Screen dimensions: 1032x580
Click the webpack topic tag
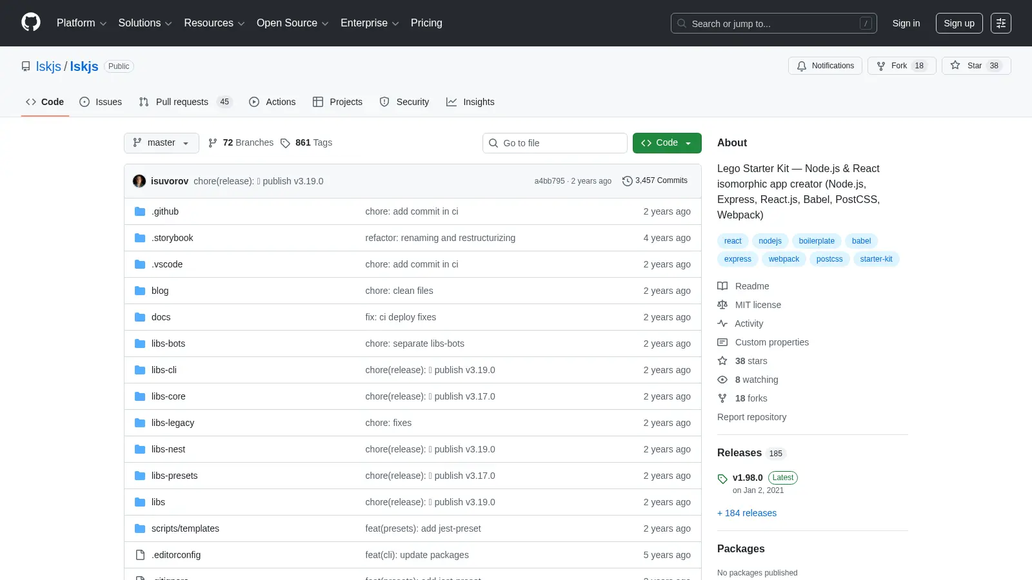pos(784,259)
